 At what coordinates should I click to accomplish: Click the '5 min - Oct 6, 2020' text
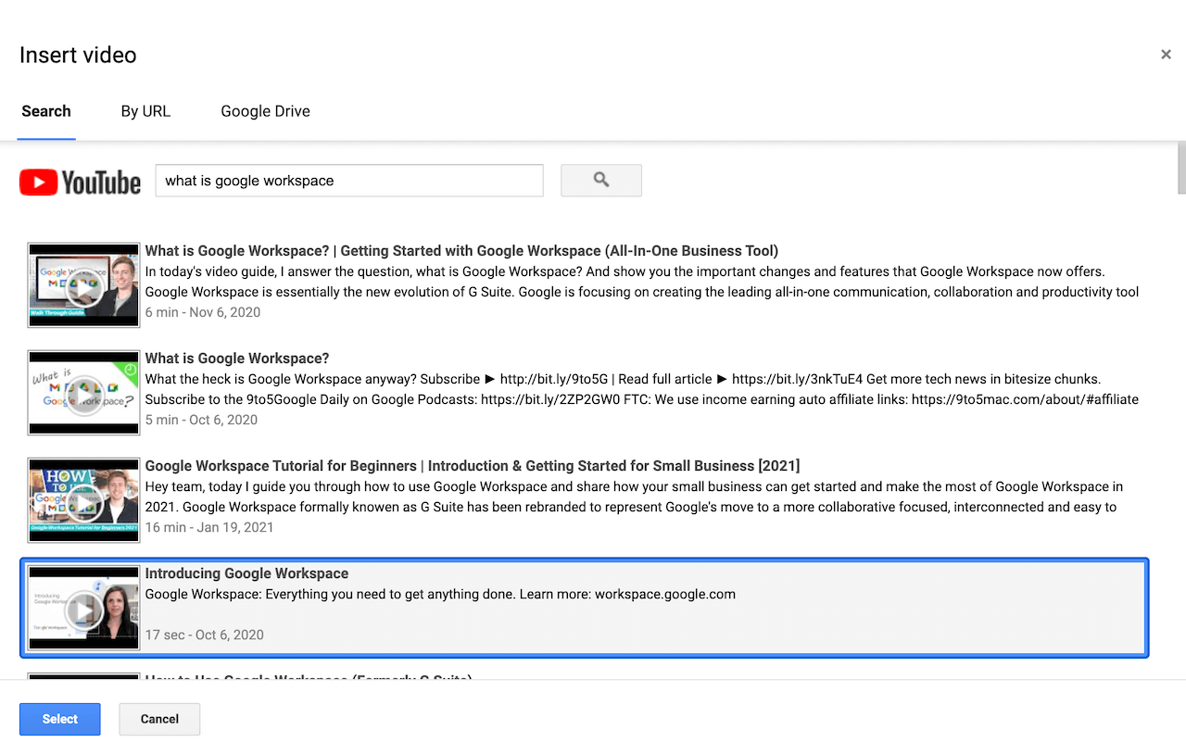pos(201,420)
